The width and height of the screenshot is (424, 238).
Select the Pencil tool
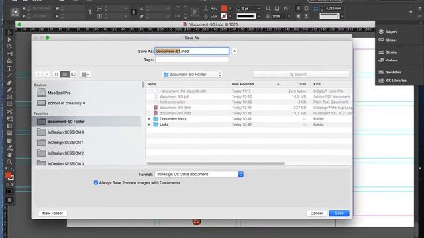9,90
